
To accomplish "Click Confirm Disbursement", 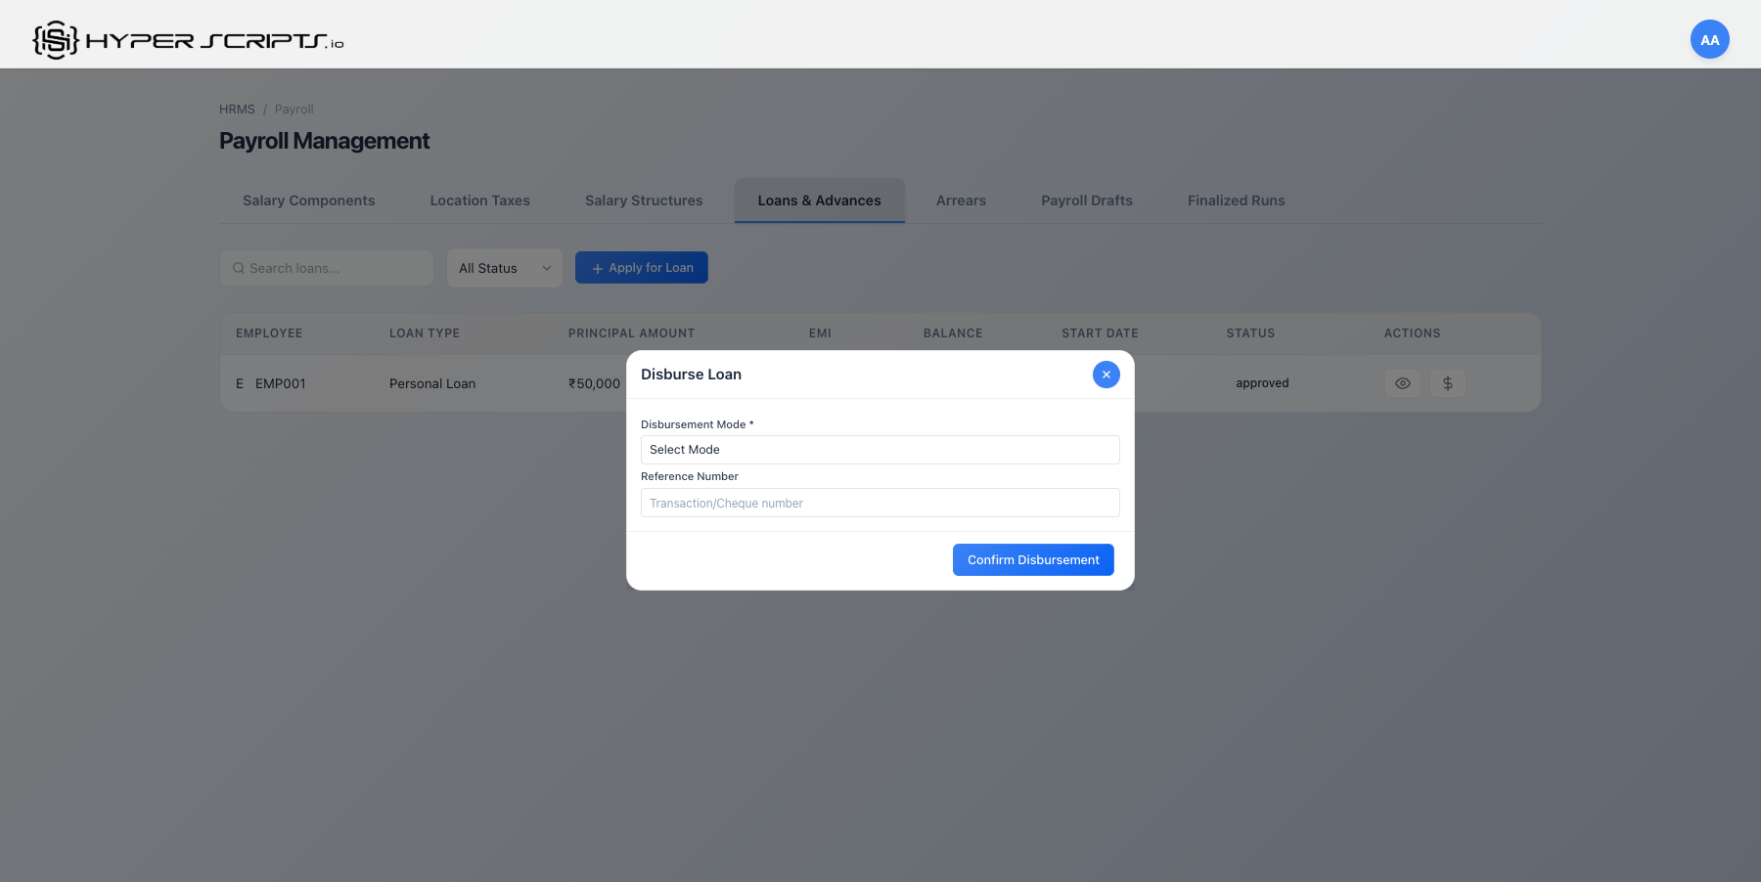I will tap(1032, 559).
